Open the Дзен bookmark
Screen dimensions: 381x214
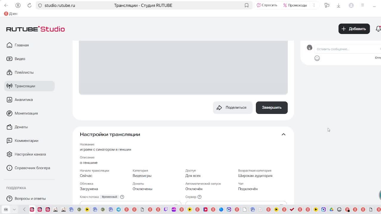click(x=11, y=14)
